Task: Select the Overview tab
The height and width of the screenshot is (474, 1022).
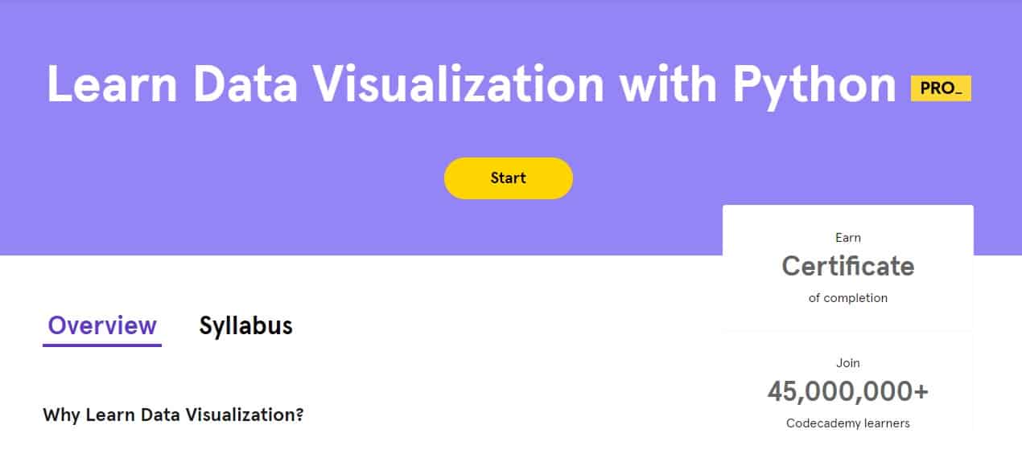Action: (x=101, y=325)
